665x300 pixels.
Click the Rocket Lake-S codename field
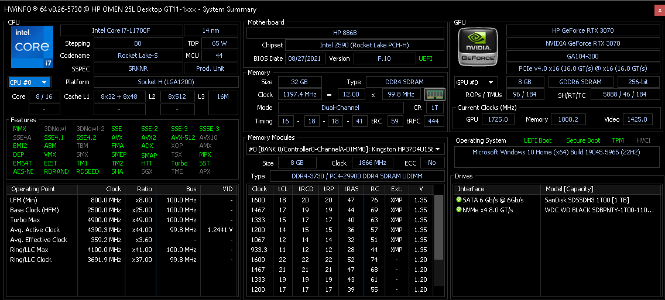[138, 56]
